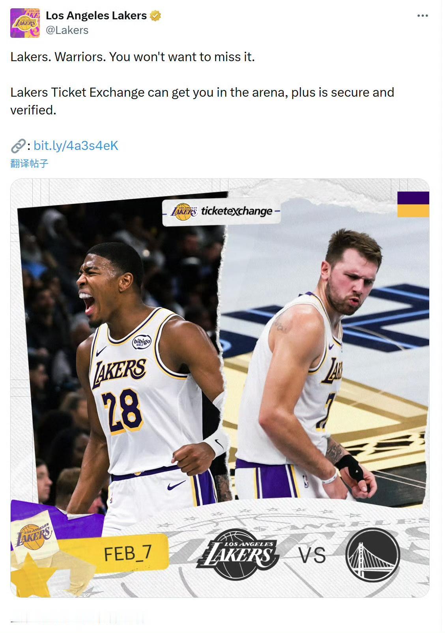Click the VS text between logos
The image size is (445, 633).
[312, 555]
